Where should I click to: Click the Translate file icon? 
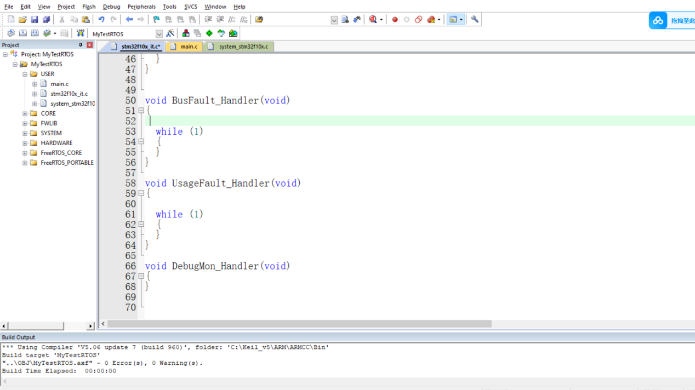[10, 33]
